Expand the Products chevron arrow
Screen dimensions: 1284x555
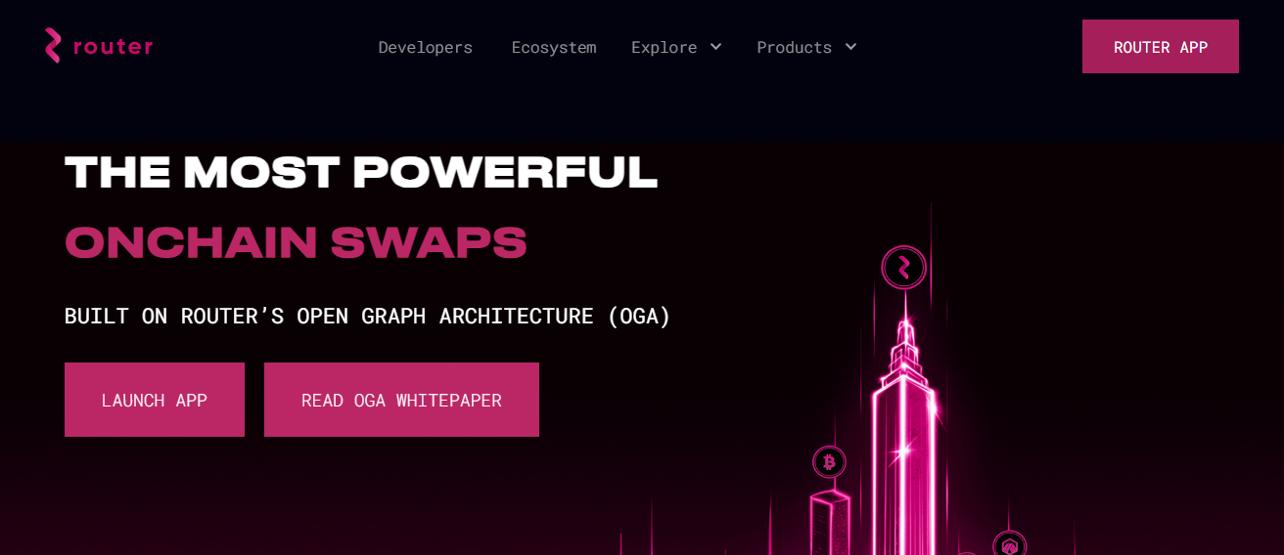[850, 47]
